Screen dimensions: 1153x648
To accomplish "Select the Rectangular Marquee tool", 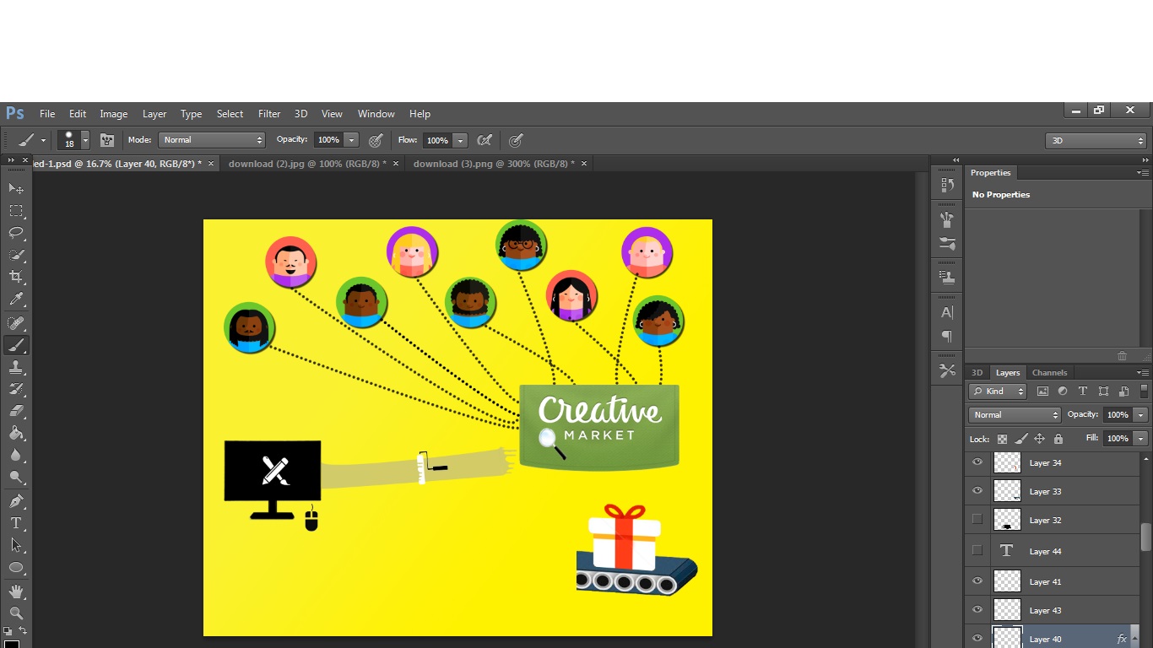I will tap(16, 210).
